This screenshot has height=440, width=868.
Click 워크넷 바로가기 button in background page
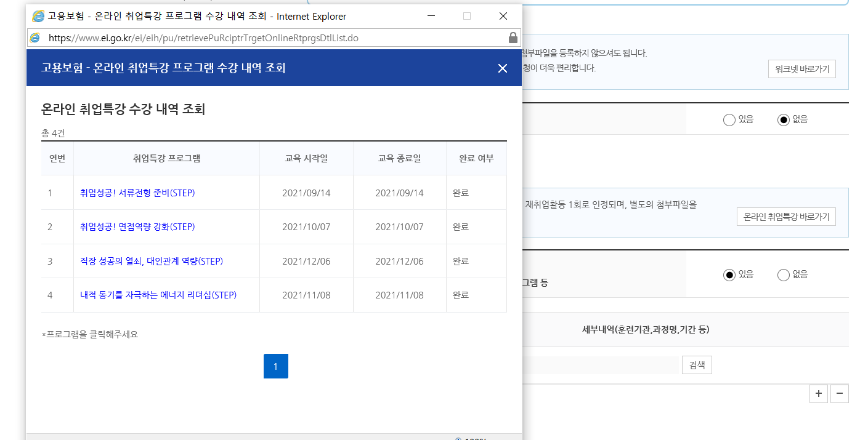(x=801, y=69)
